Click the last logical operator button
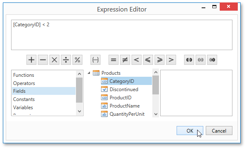 pos(212,60)
